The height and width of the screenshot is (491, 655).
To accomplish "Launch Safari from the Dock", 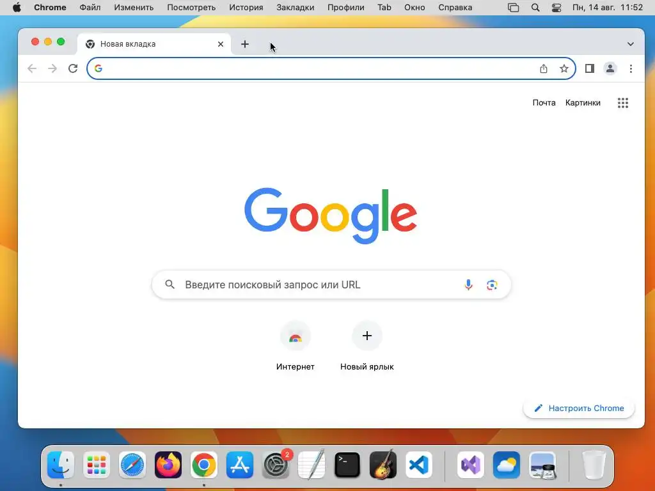I will pos(132,465).
